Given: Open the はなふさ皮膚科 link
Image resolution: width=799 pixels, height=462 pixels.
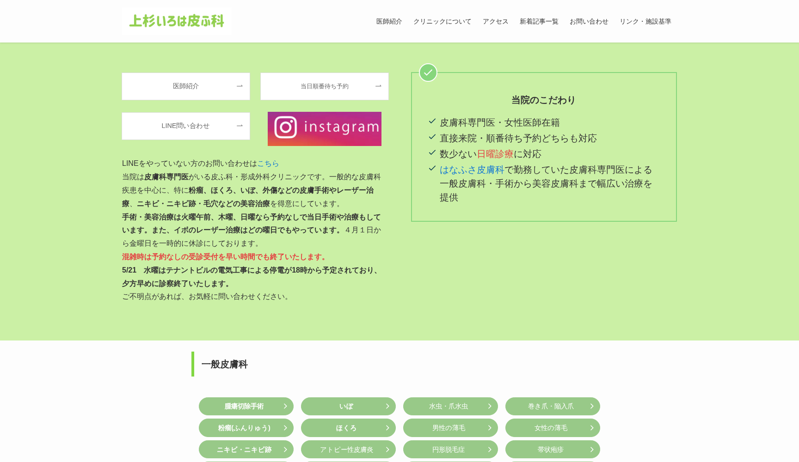Looking at the screenshot, I should tap(471, 170).
